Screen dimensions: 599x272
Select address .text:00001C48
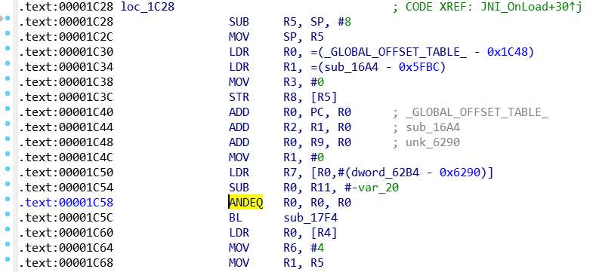point(66,142)
